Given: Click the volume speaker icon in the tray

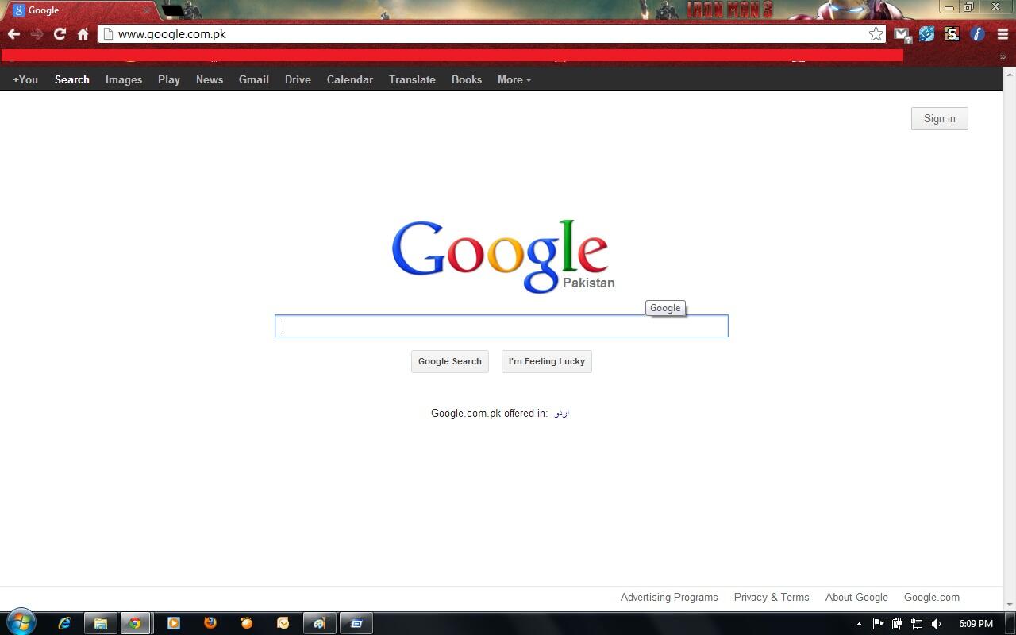Looking at the screenshot, I should 937,624.
